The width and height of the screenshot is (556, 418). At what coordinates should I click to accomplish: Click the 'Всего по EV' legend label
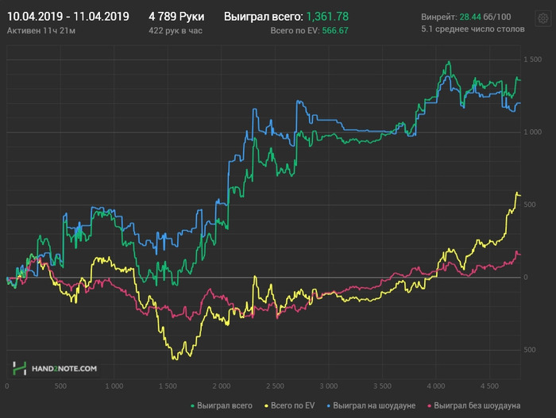pos(292,405)
